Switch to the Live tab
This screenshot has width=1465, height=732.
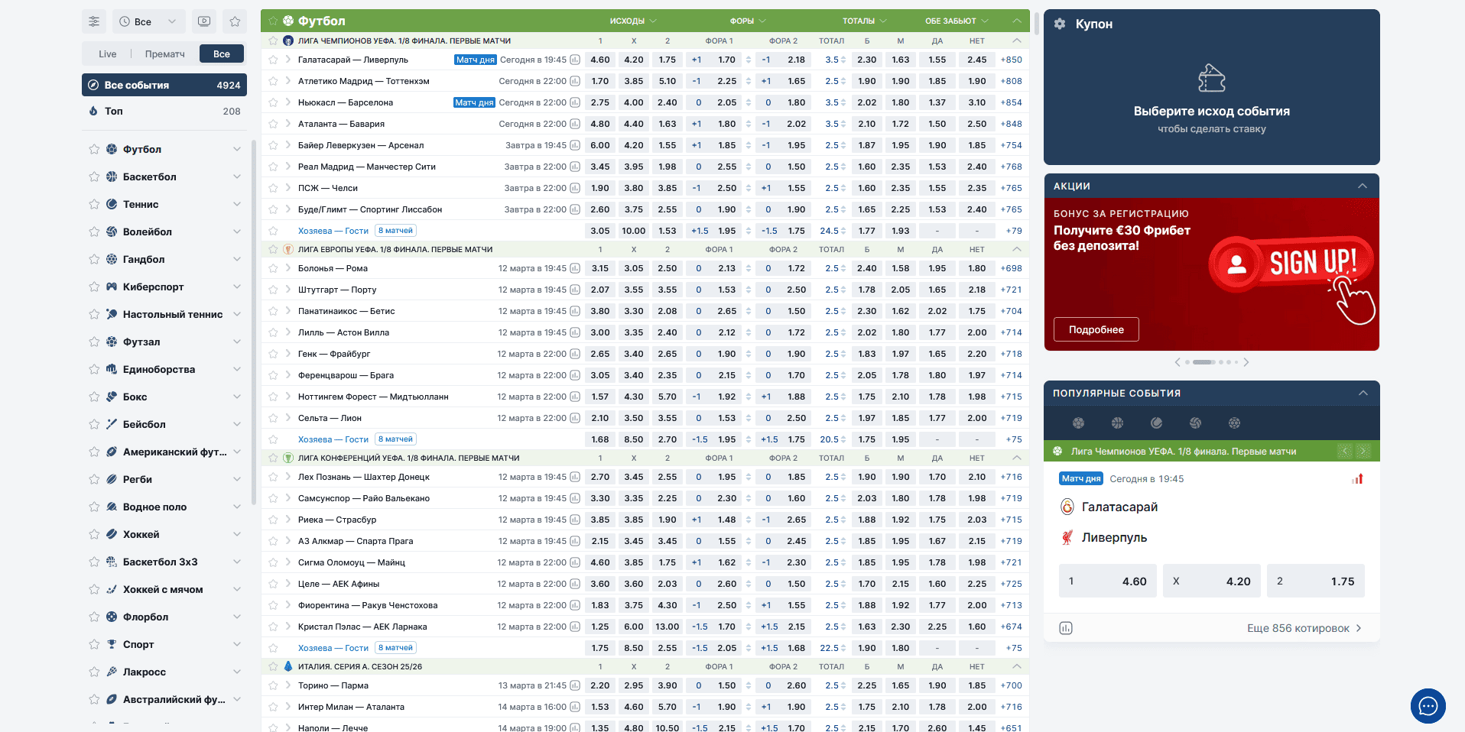pos(108,53)
